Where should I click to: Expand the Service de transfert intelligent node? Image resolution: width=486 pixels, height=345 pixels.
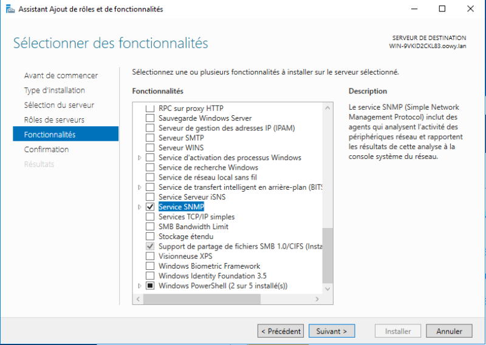140,187
